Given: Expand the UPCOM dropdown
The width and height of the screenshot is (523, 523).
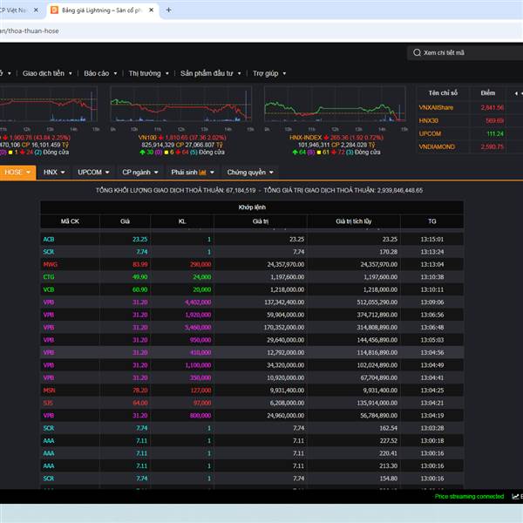Looking at the screenshot, I should 92,173.
